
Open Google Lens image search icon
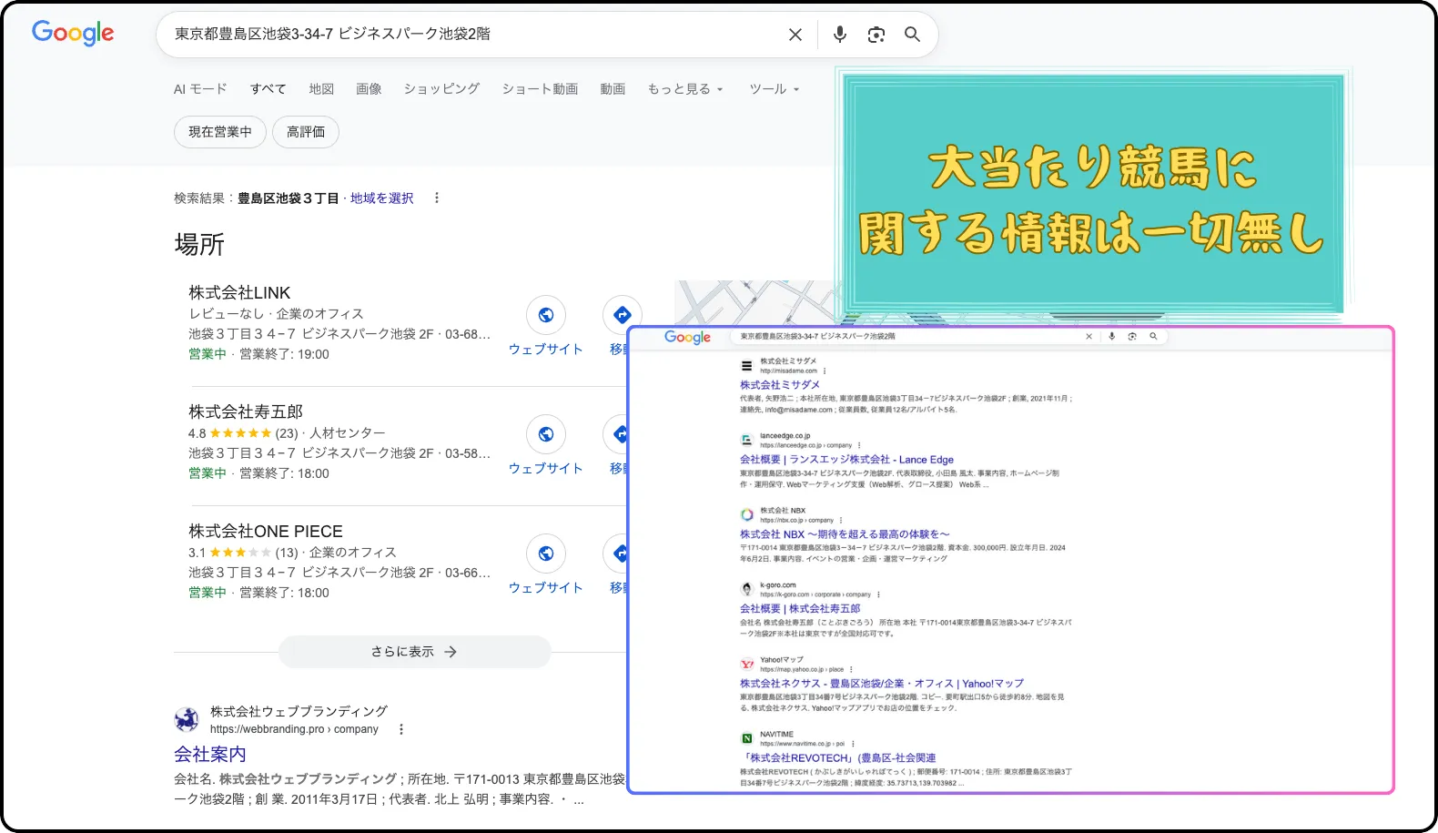pos(876,35)
